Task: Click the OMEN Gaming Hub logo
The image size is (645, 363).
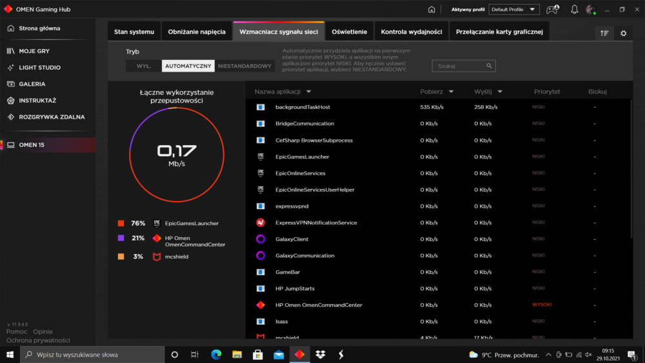Action: click(8, 9)
